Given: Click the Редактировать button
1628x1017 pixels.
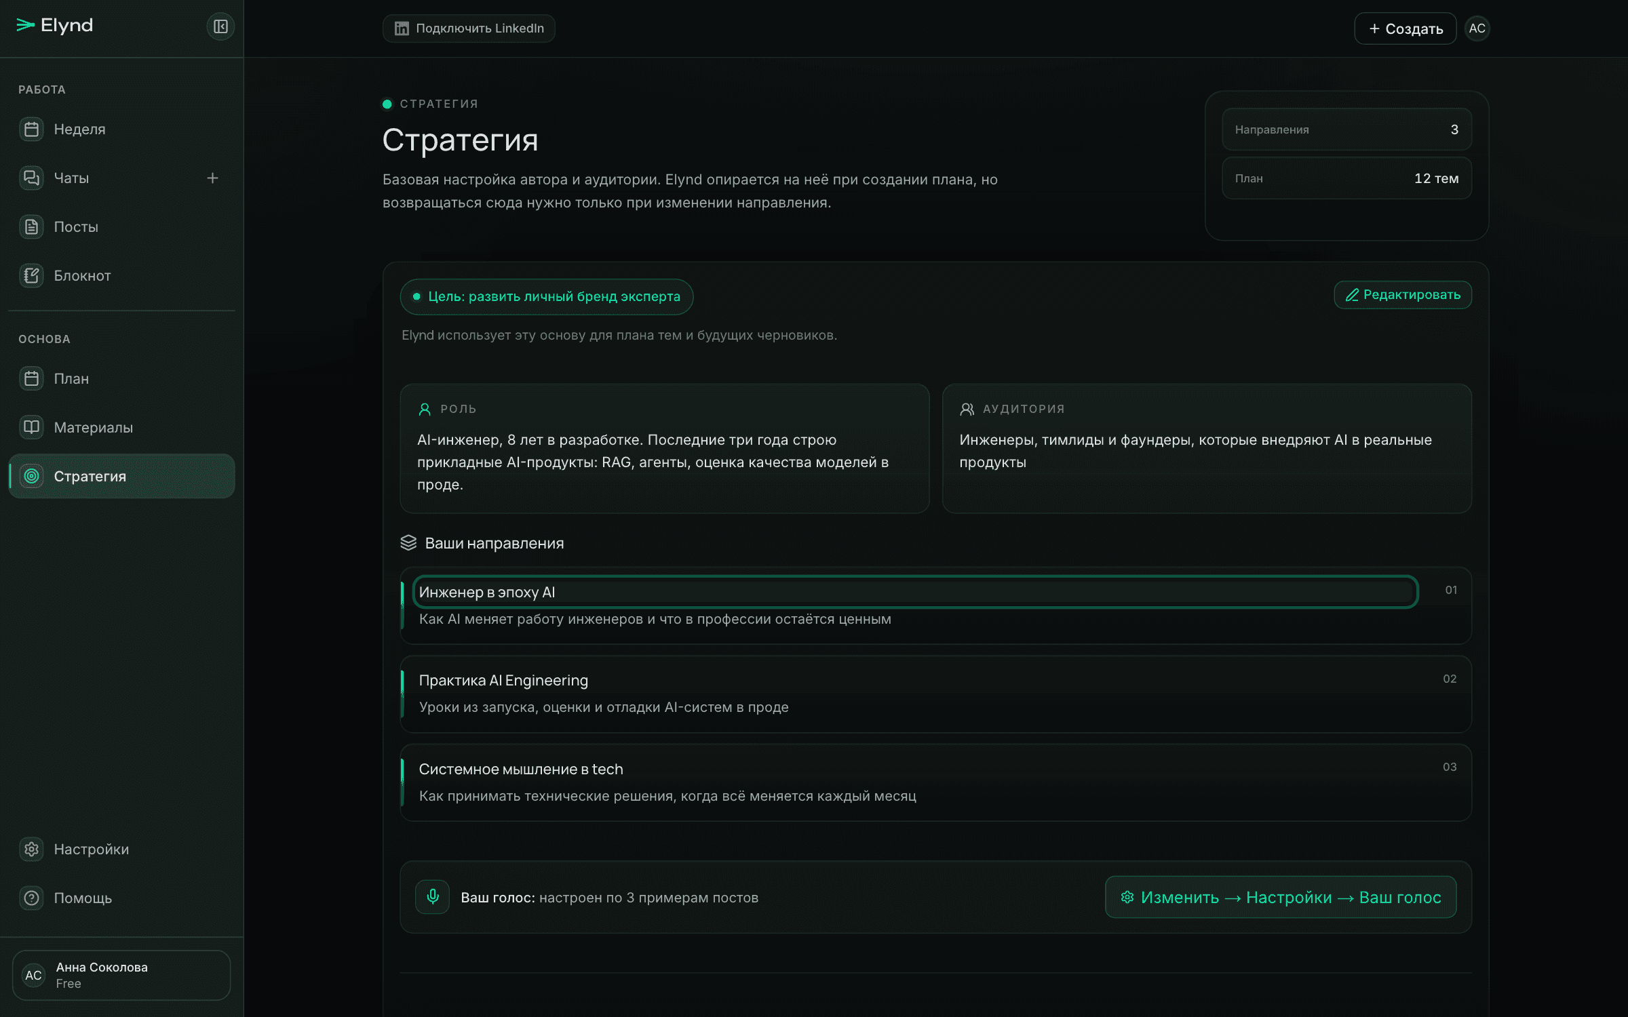Looking at the screenshot, I should 1403,295.
